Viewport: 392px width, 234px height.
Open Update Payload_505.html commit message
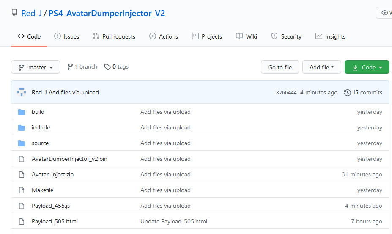(x=174, y=221)
